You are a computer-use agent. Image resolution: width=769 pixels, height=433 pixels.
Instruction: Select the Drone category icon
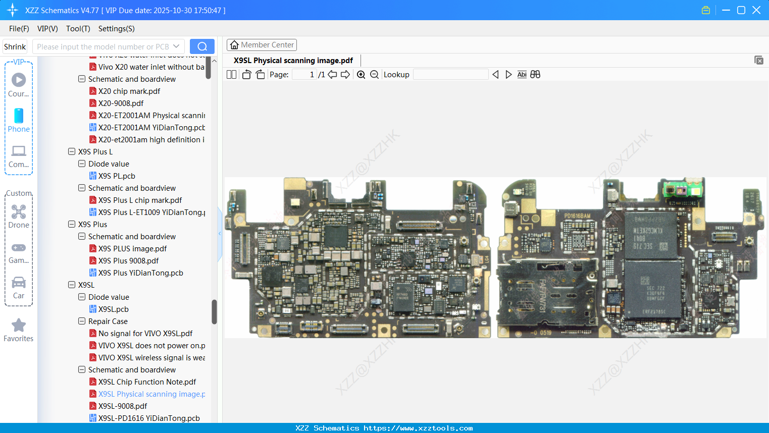tap(18, 212)
